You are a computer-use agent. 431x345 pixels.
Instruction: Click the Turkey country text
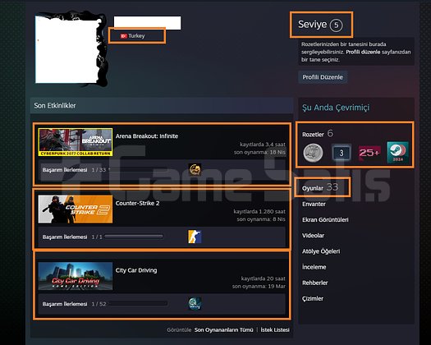click(x=136, y=36)
